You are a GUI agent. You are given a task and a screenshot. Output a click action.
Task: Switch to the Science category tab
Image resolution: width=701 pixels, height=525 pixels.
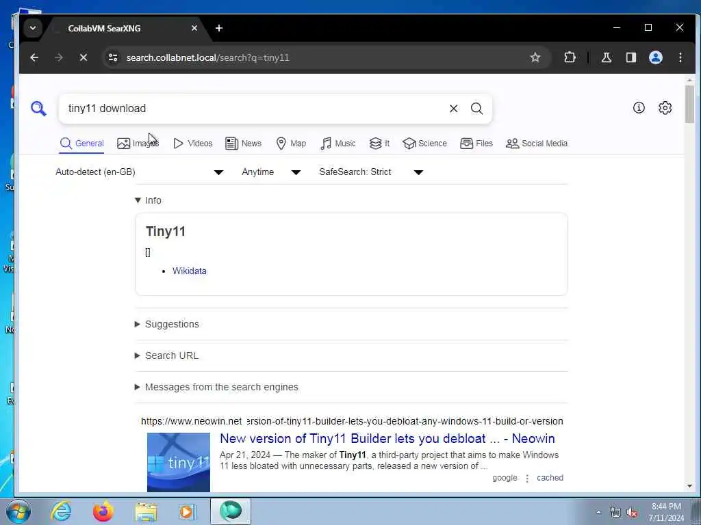click(x=424, y=144)
